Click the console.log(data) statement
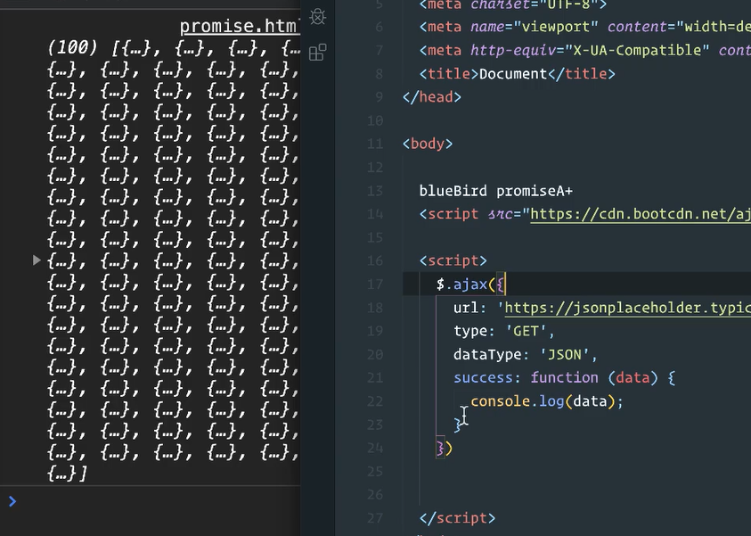 click(x=546, y=401)
